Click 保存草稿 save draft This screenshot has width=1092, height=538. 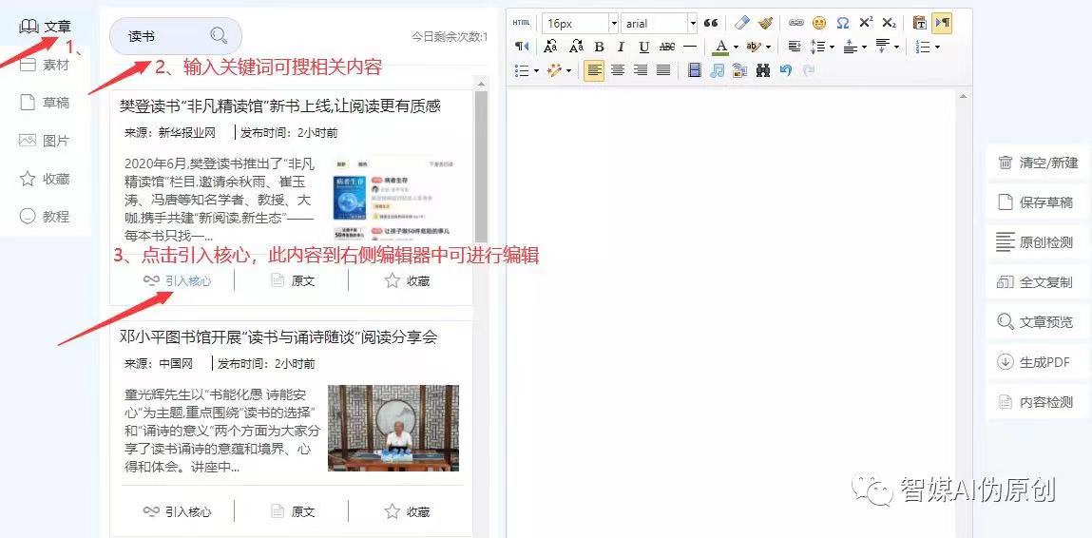1039,202
